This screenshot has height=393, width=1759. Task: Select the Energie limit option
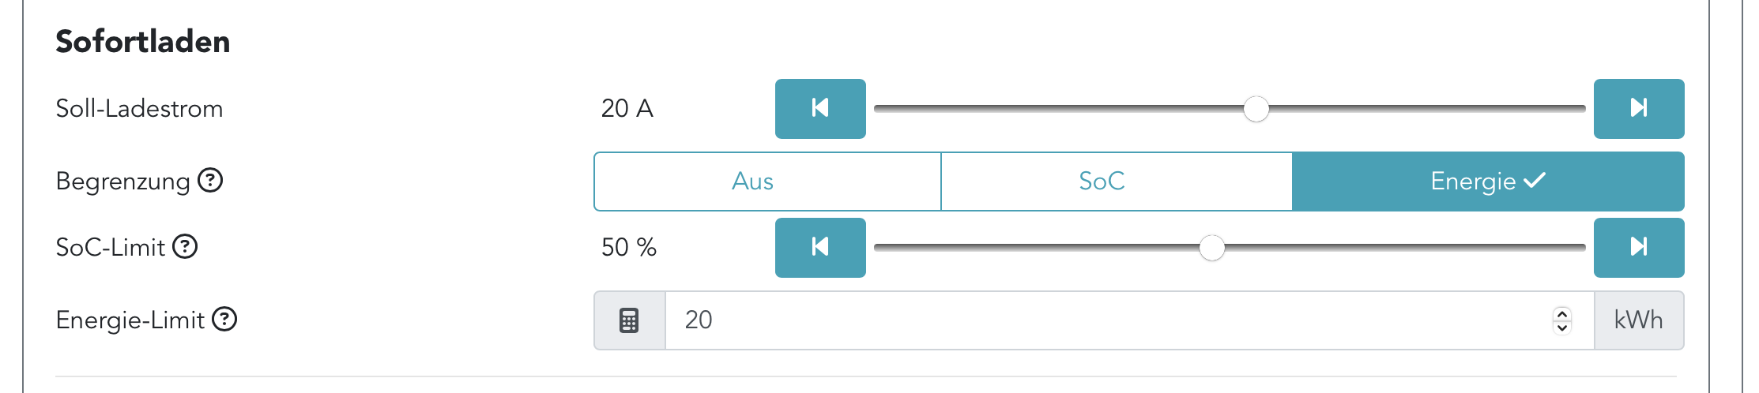tap(1488, 182)
